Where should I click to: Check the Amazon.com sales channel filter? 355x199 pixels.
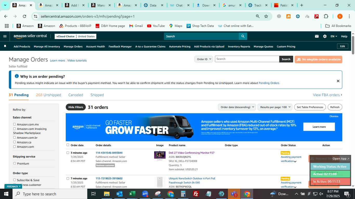(x=15, y=147)
